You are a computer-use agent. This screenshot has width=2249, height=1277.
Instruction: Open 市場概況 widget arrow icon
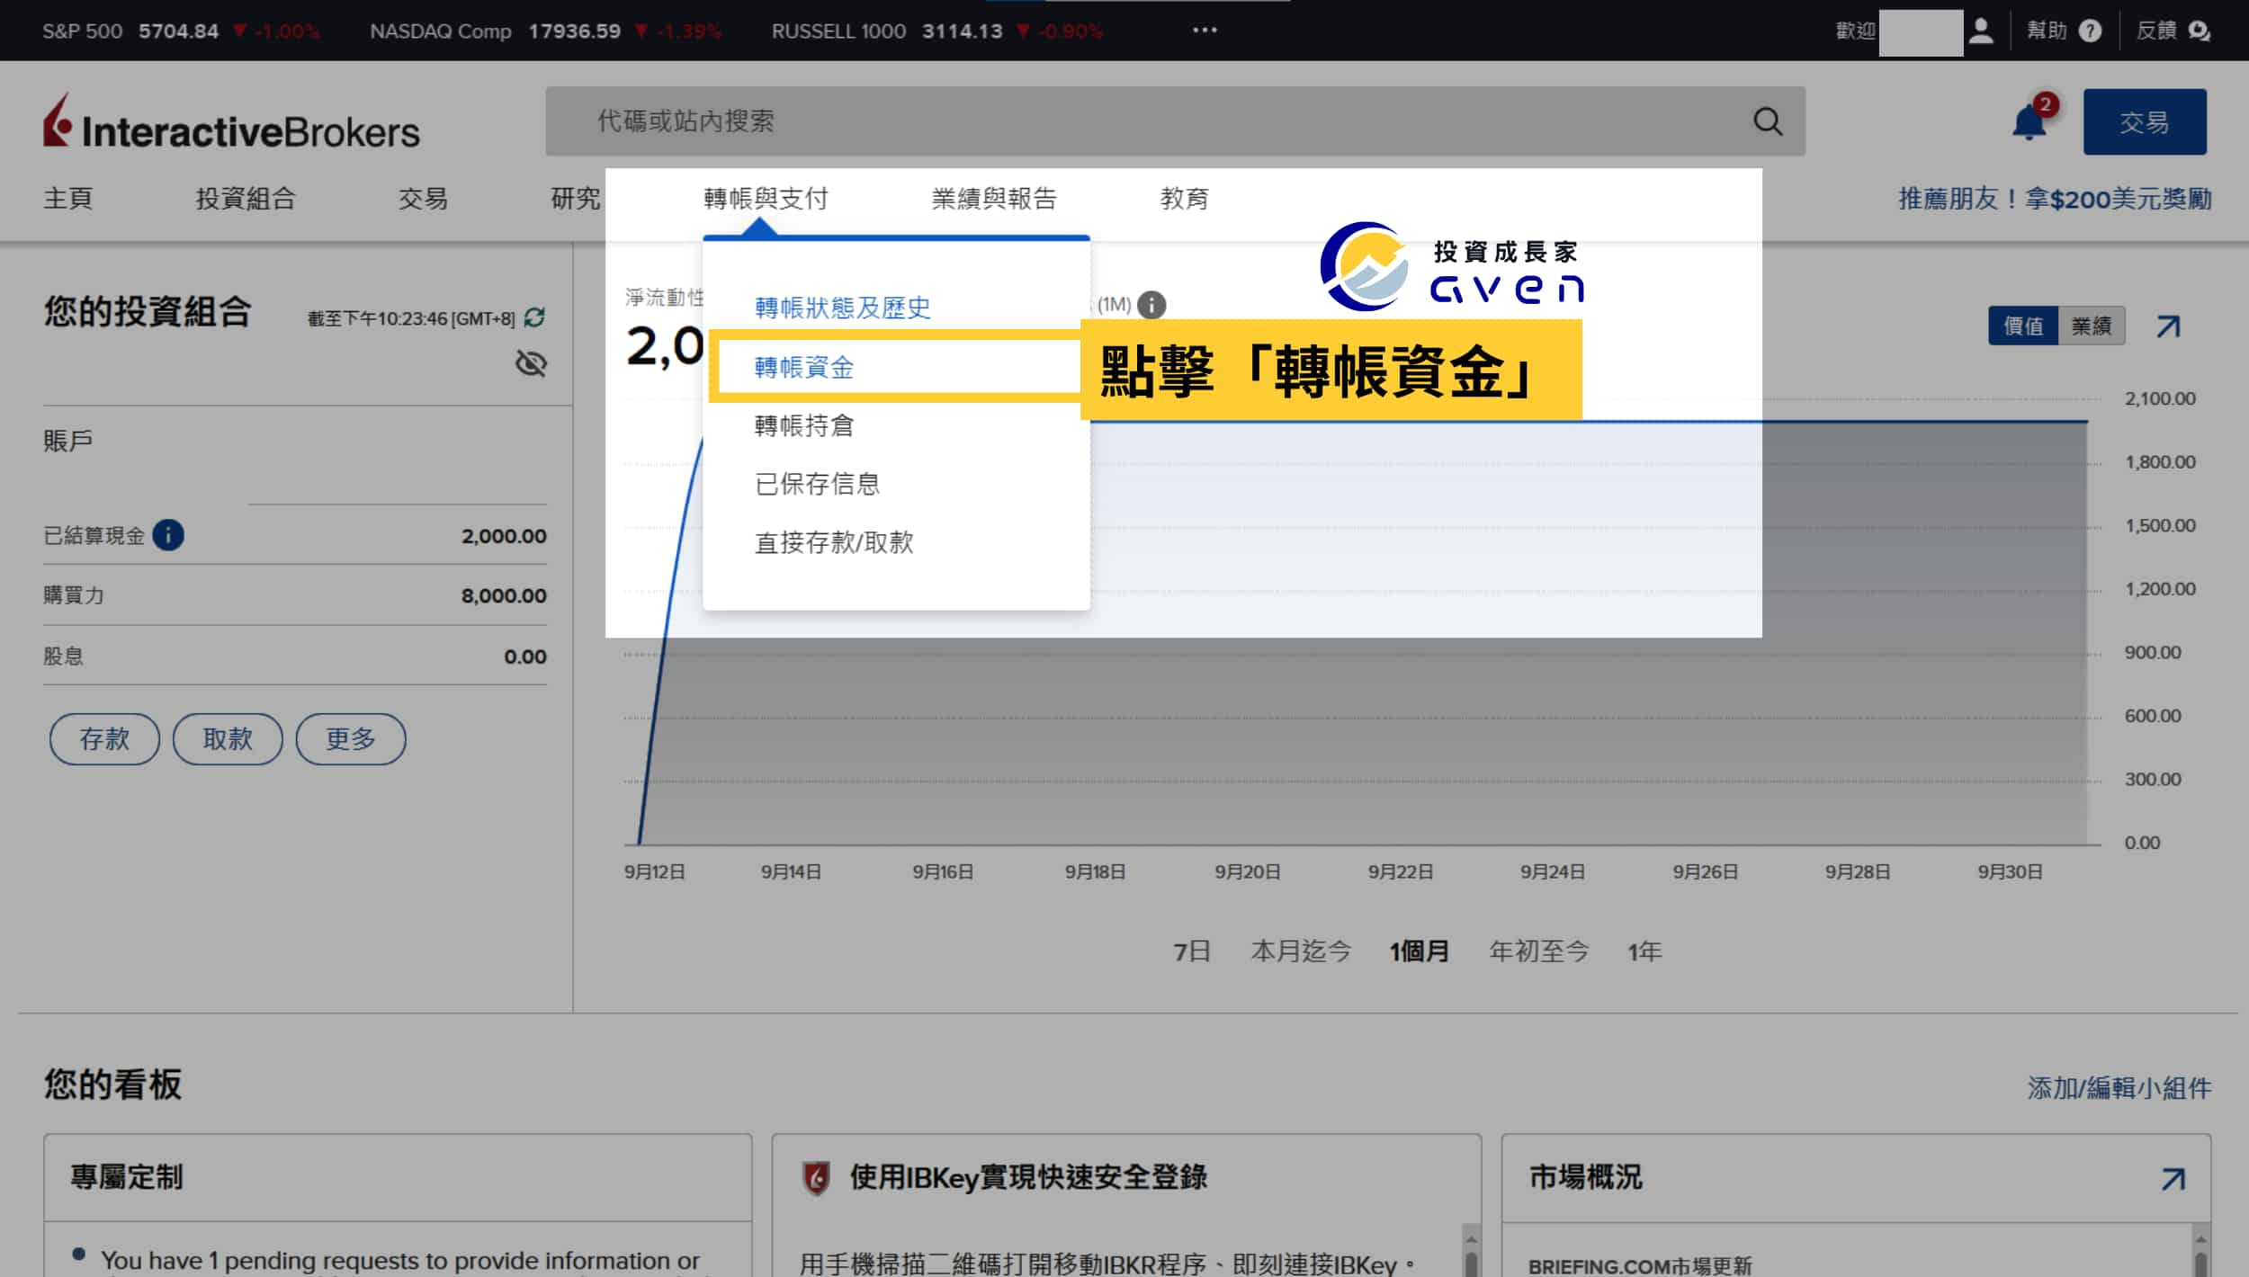click(x=2173, y=1178)
